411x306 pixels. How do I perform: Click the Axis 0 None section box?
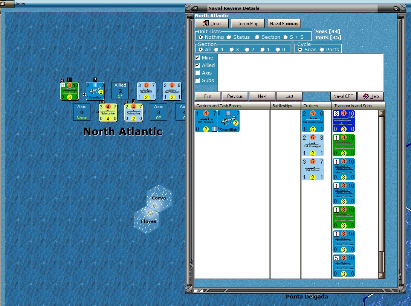82,112
